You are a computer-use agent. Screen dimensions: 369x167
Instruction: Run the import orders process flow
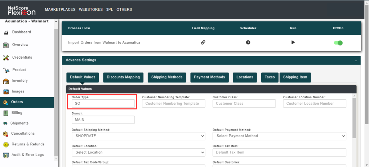coord(293,42)
